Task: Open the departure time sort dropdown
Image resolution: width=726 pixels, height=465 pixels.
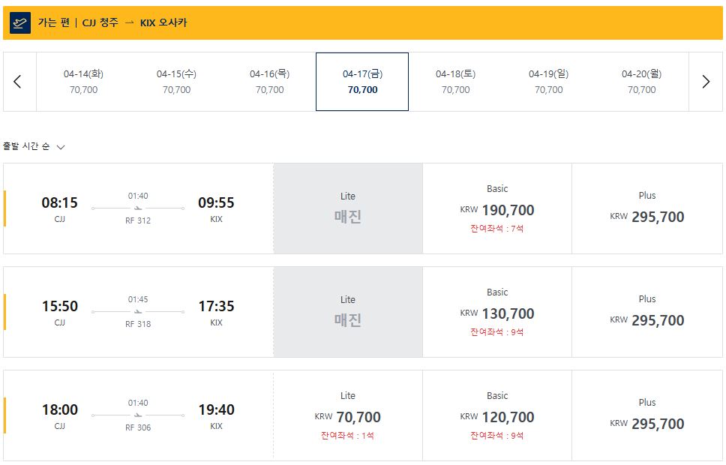Action: point(34,146)
